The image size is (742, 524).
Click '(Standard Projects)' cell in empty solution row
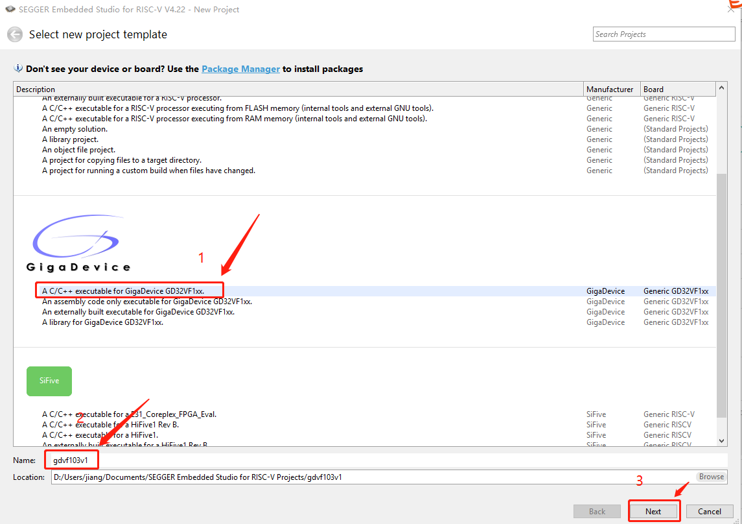pos(676,129)
